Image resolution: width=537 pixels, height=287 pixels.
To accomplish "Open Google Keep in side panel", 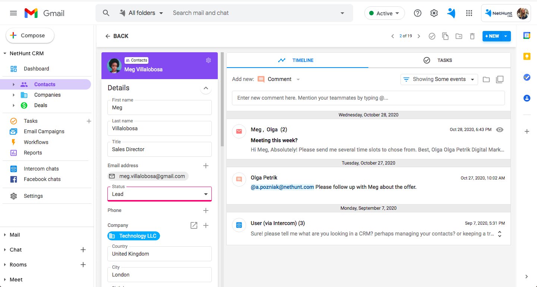I will click(527, 56).
